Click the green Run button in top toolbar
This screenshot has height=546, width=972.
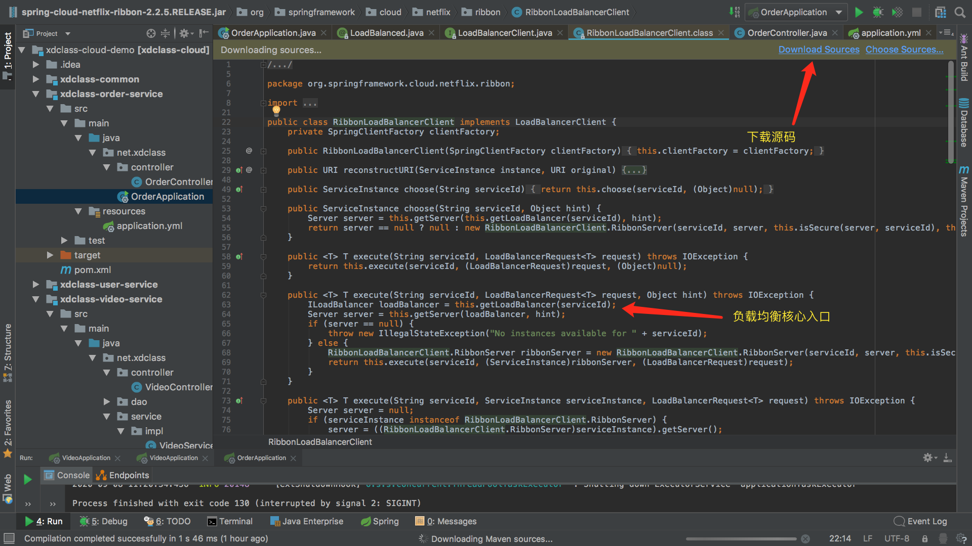(859, 12)
